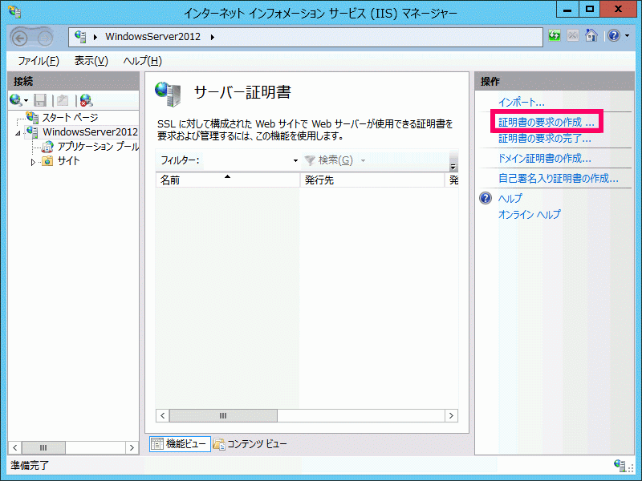Select アプリケーション プール tree node
This screenshot has width=642, height=481.
pos(98,147)
